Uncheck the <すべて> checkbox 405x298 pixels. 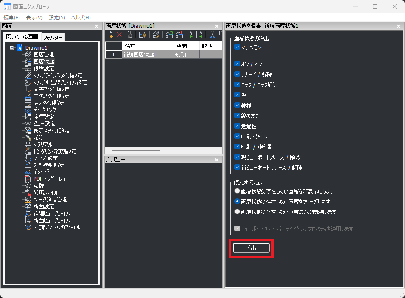point(237,47)
